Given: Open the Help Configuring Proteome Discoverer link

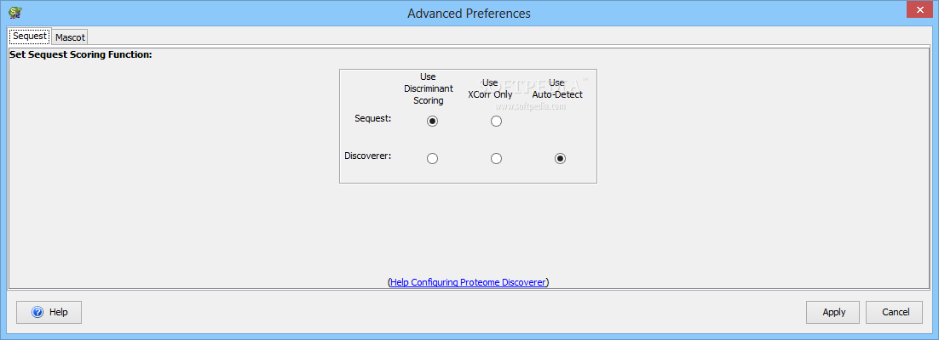Looking at the screenshot, I should (x=468, y=282).
